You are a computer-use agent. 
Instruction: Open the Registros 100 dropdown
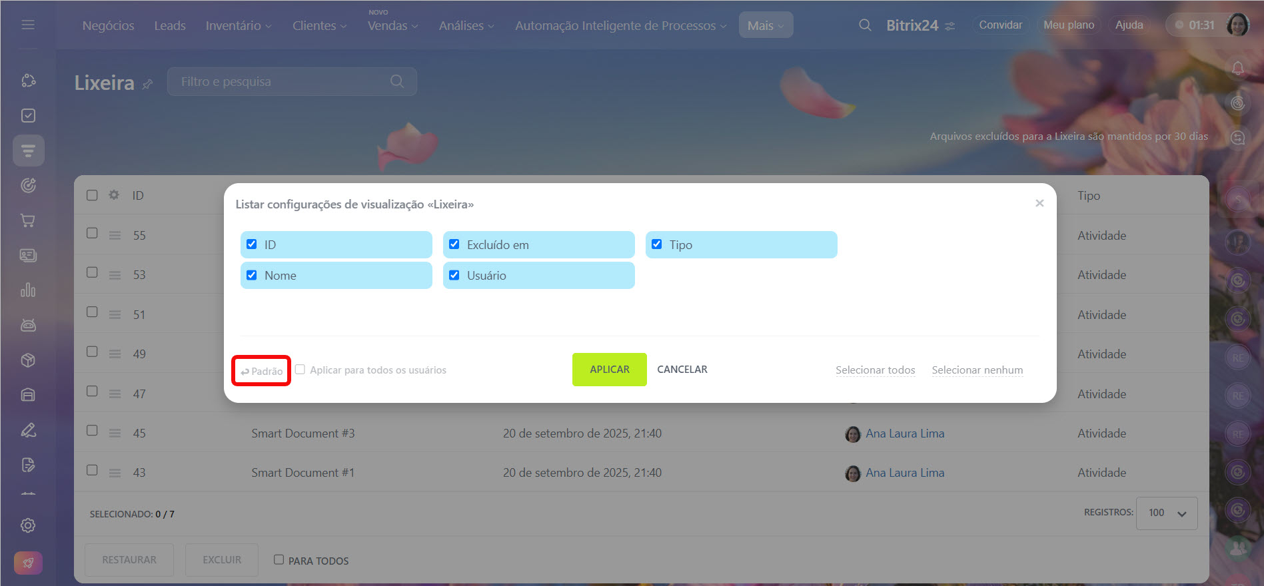coord(1166,513)
